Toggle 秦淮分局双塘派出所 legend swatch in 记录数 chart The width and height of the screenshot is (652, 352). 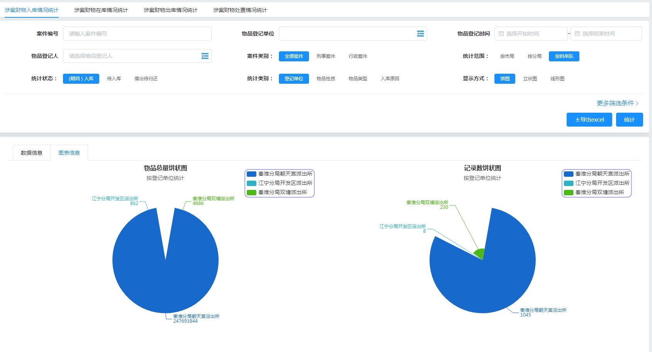pyautogui.click(x=569, y=193)
